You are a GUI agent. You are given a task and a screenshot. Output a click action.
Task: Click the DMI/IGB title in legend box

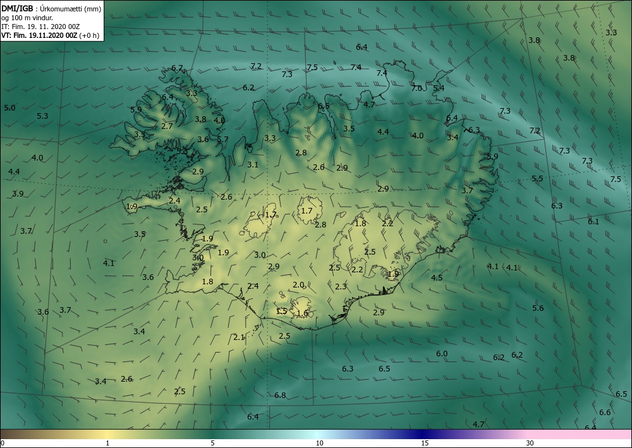[x=17, y=8]
